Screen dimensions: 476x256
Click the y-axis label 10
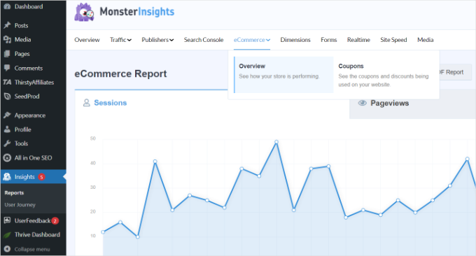click(x=93, y=236)
